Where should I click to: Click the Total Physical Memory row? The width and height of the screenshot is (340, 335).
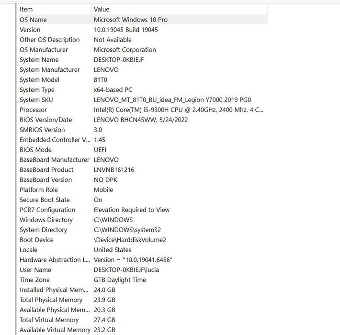click(x=142, y=300)
